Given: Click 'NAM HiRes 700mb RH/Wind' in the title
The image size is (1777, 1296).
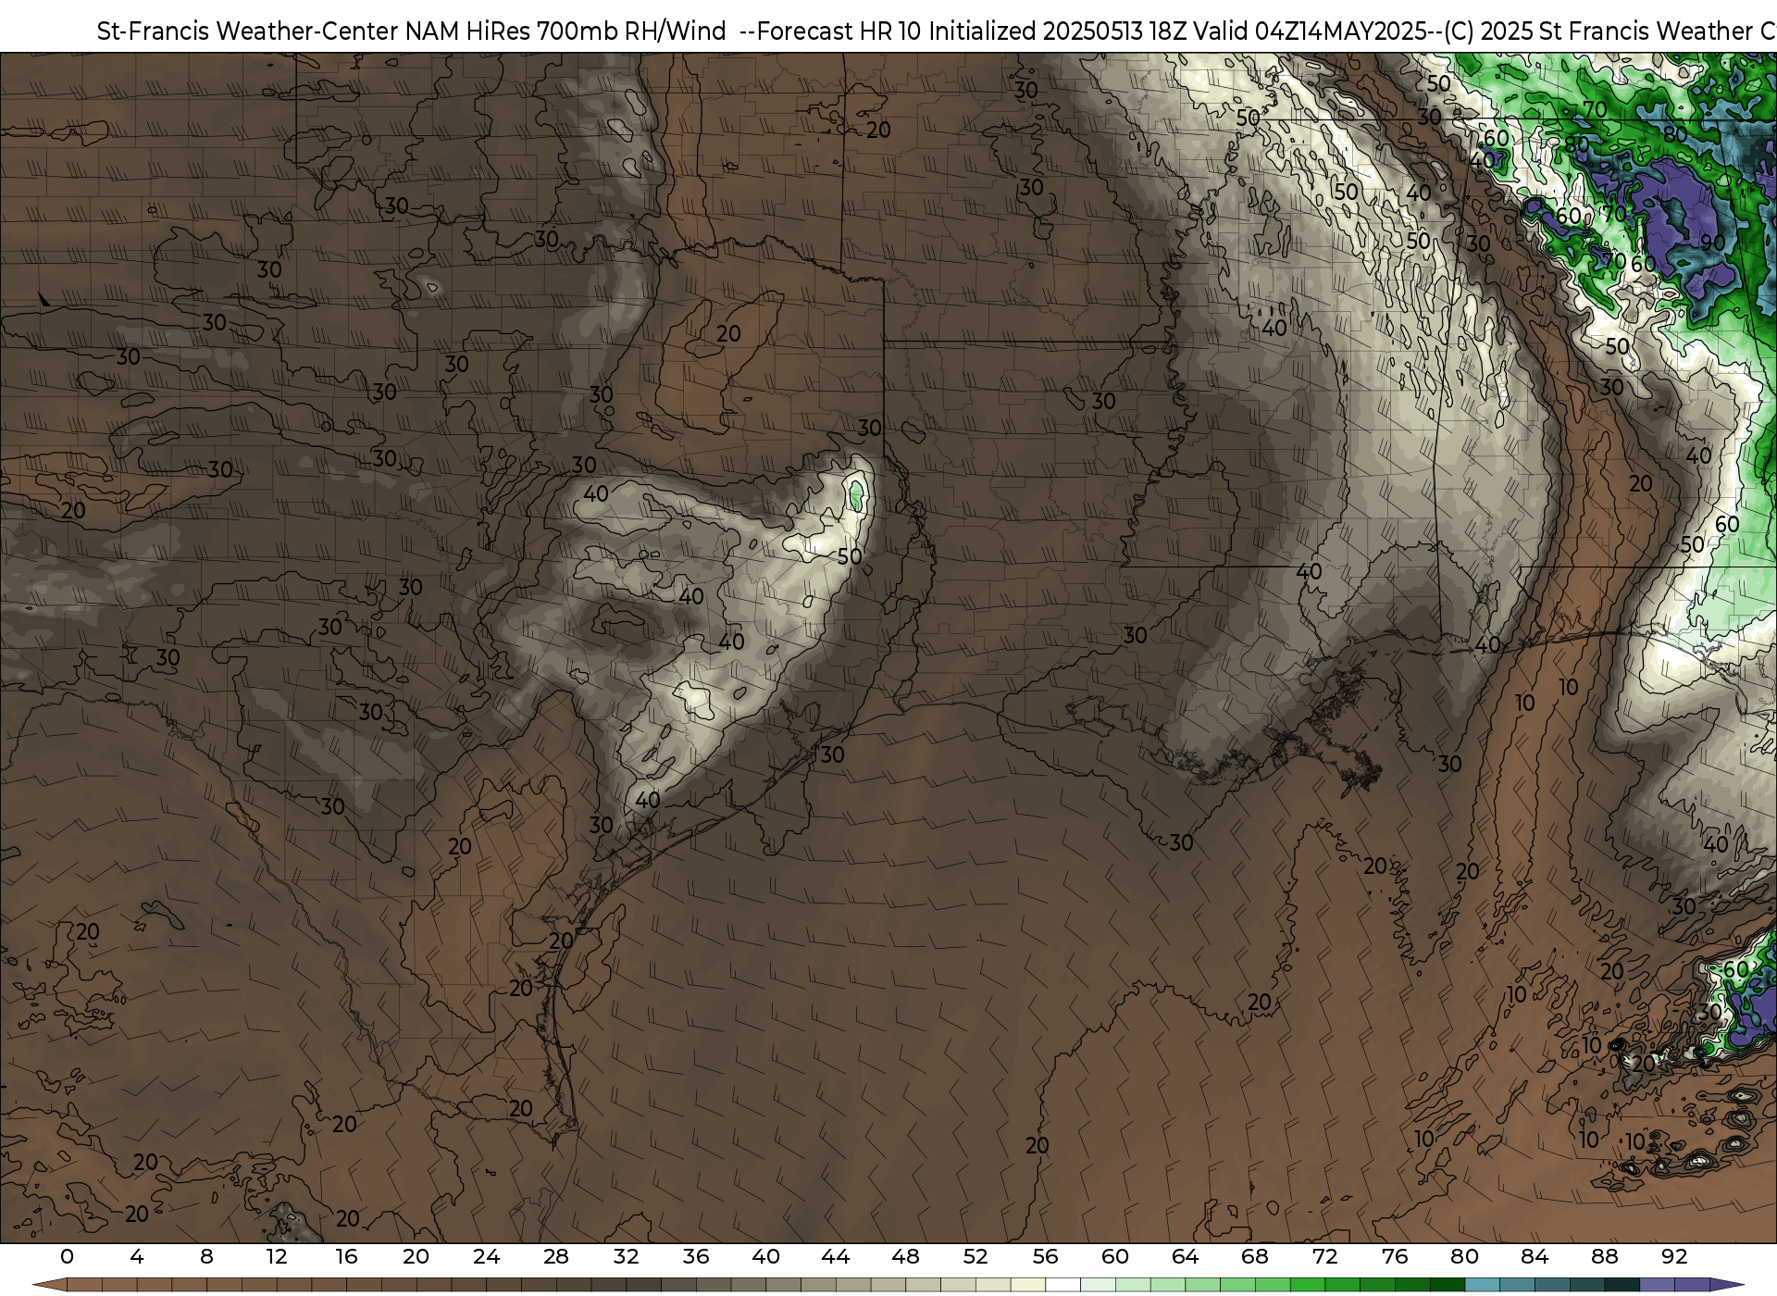Looking at the screenshot, I should 565,31.
